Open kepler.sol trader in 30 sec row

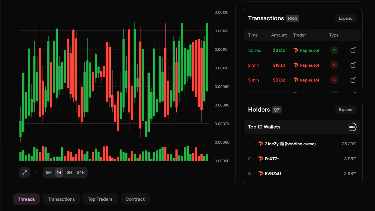coord(309,50)
